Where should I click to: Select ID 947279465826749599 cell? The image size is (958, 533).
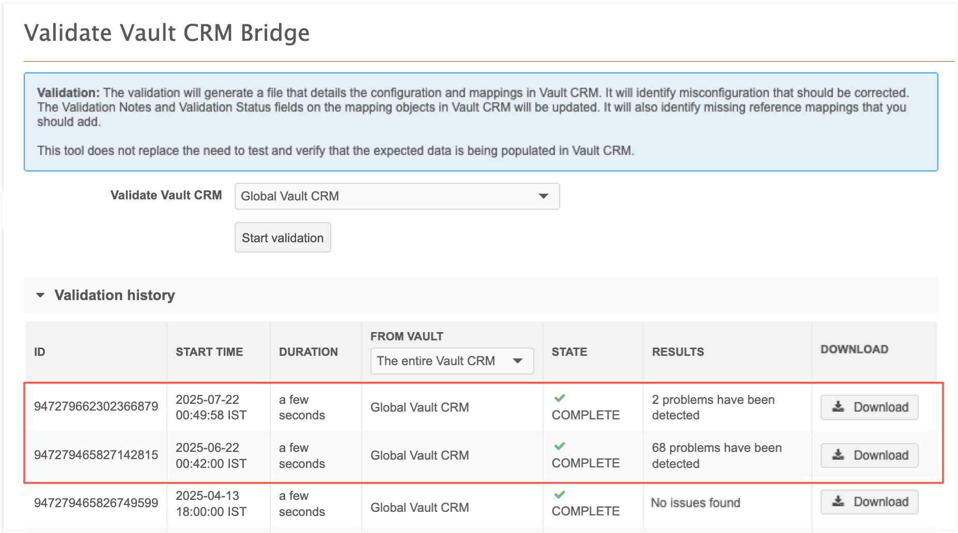pyautogui.click(x=96, y=503)
